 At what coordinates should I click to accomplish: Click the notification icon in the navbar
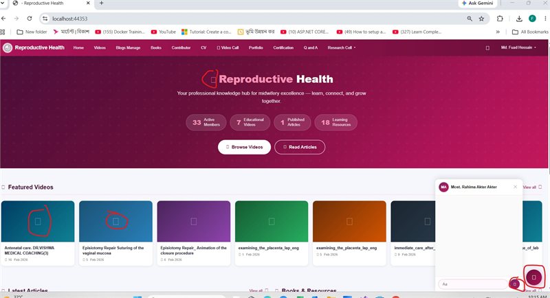pyautogui.click(x=487, y=48)
